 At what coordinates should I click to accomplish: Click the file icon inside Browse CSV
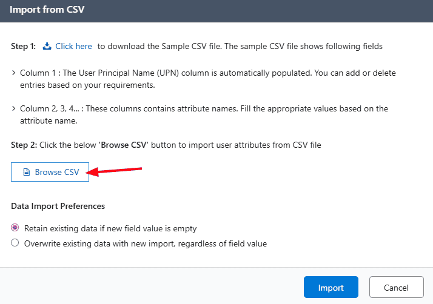[x=26, y=172]
